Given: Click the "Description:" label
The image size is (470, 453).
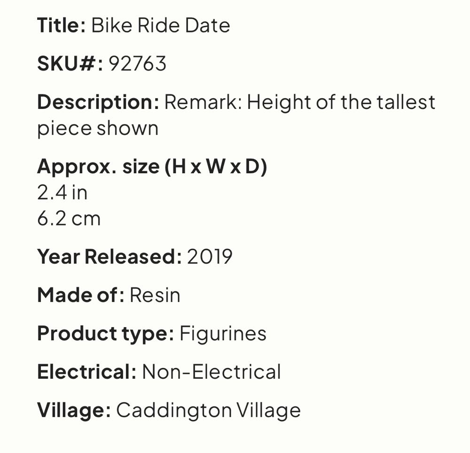Looking at the screenshot, I should [98, 102].
